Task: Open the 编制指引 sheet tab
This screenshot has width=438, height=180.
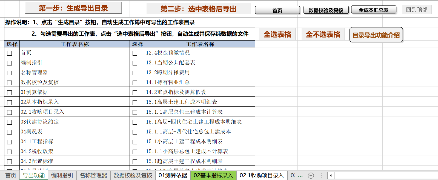Action: click(x=62, y=175)
